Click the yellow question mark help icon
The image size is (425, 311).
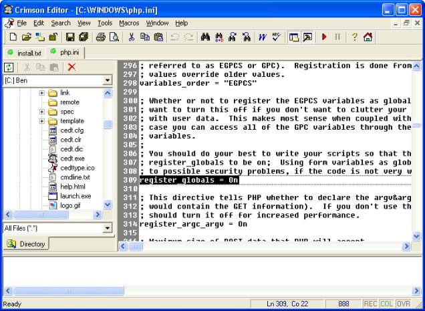click(x=355, y=37)
